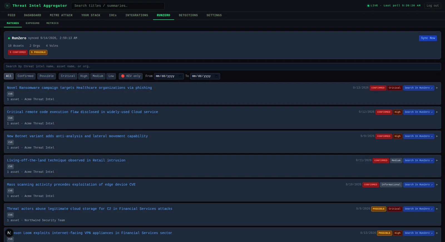Click the To date input field
This screenshot has height=242, width=445.
tap(205, 76)
